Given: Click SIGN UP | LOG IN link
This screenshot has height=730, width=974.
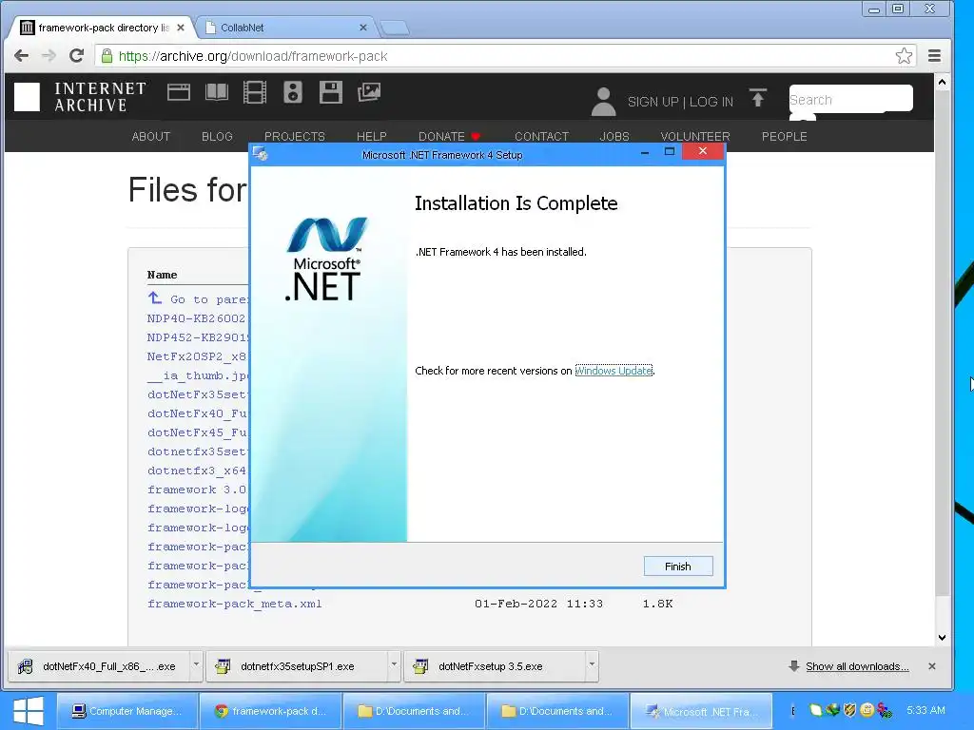Looking at the screenshot, I should click(680, 102).
